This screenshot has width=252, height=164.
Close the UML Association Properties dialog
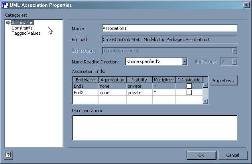[246, 5]
